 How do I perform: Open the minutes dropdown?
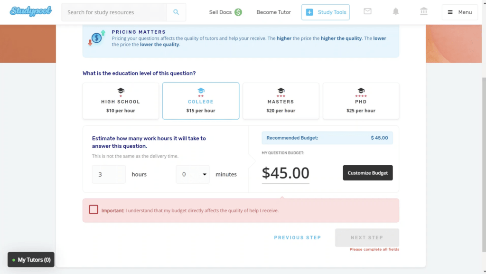click(x=193, y=174)
